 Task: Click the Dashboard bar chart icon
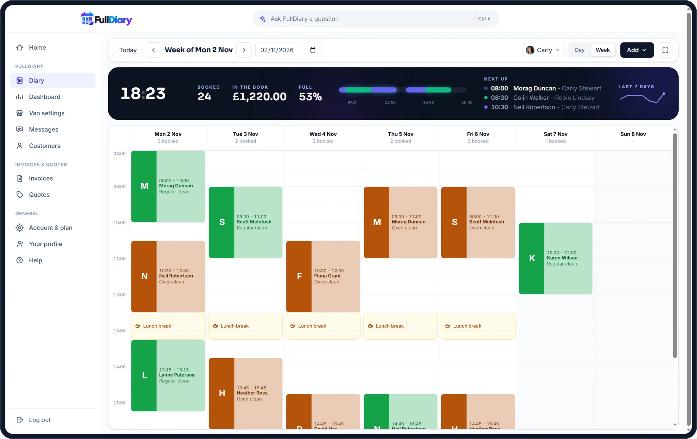tap(20, 97)
